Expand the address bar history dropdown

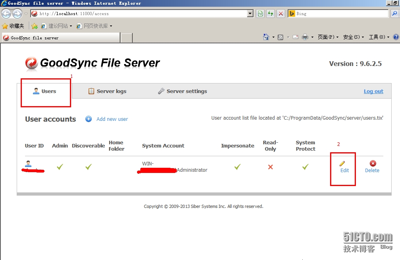[250, 14]
